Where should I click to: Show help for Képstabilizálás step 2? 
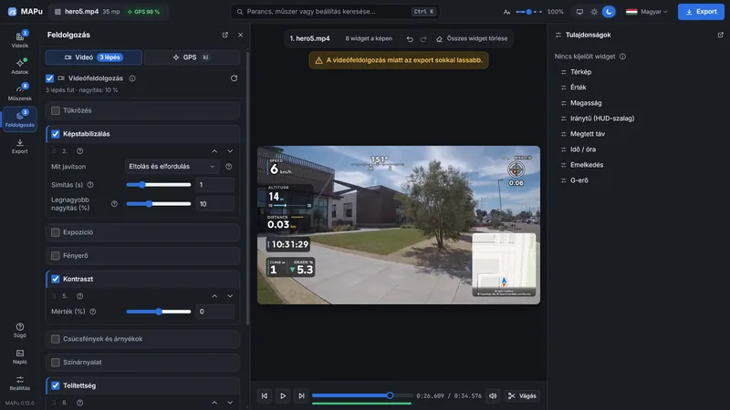pyautogui.click(x=79, y=151)
